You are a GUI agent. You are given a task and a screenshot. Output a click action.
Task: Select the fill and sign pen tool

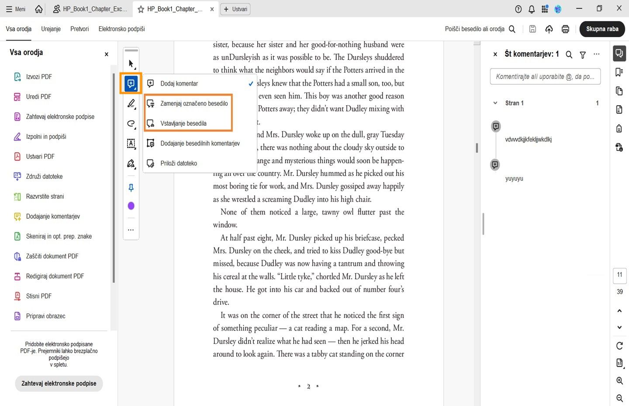coord(131,164)
